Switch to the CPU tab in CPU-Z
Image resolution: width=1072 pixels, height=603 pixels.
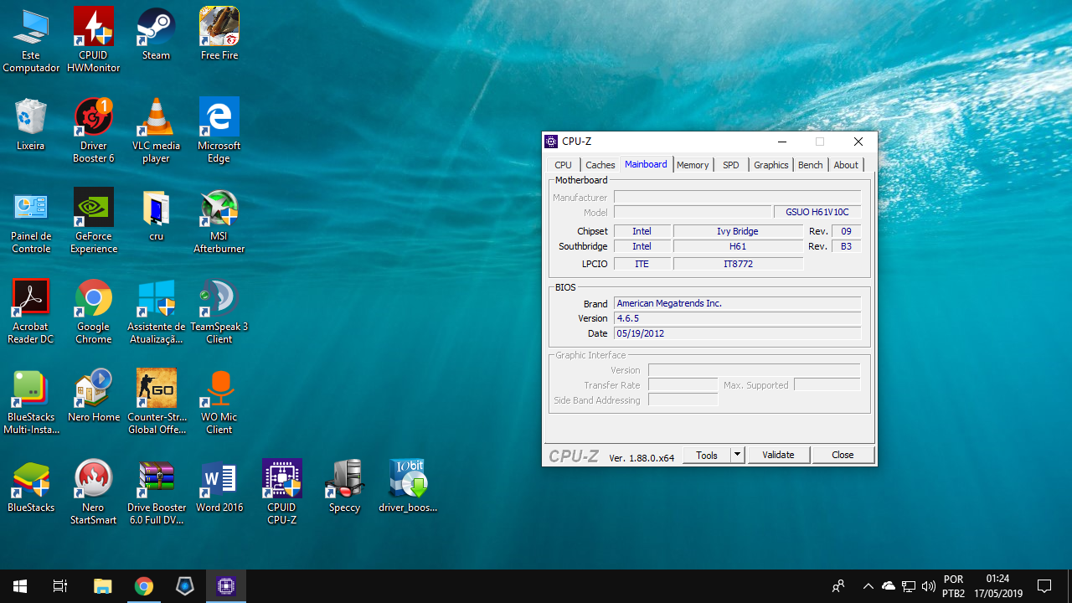563,165
